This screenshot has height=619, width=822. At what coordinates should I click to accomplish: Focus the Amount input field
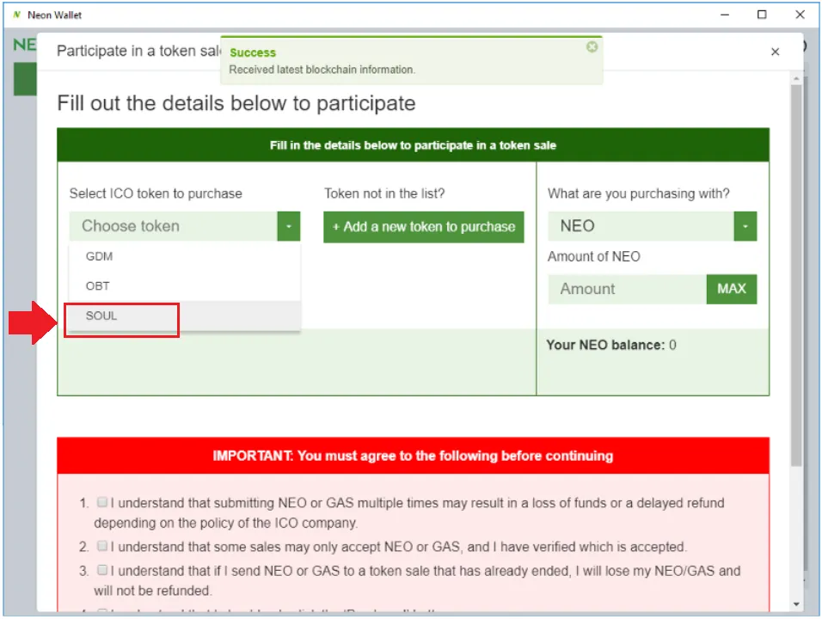[628, 289]
